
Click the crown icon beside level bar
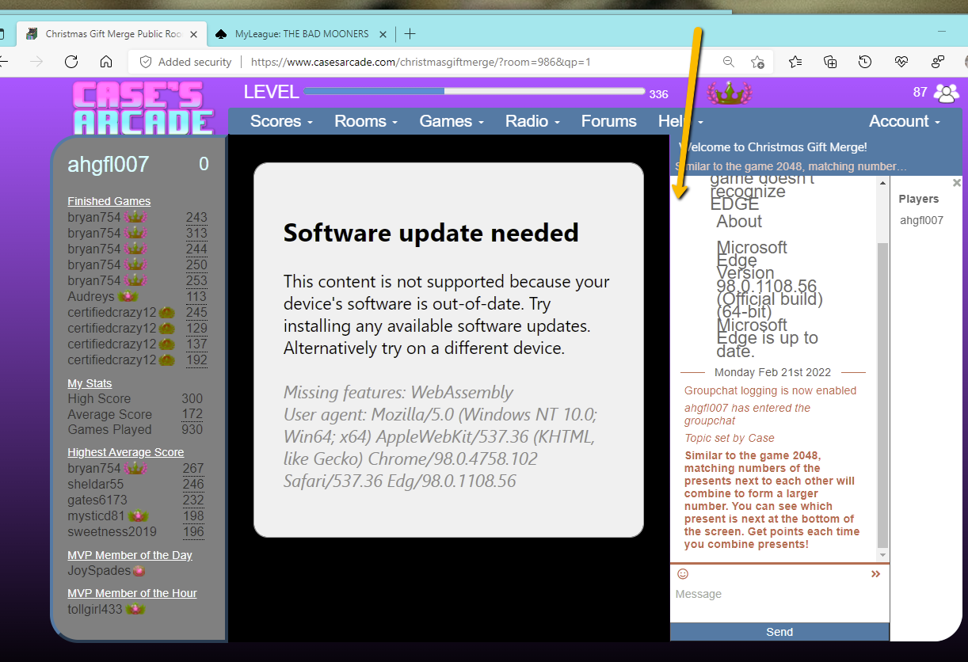pyautogui.click(x=728, y=93)
